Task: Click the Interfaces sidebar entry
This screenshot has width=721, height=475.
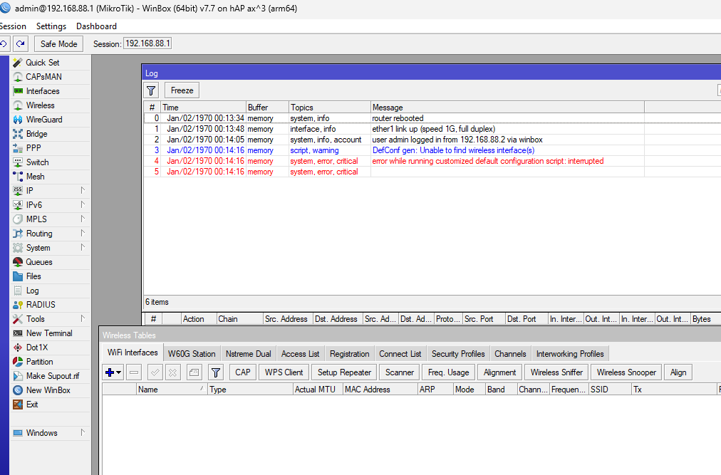Action: [x=43, y=90]
